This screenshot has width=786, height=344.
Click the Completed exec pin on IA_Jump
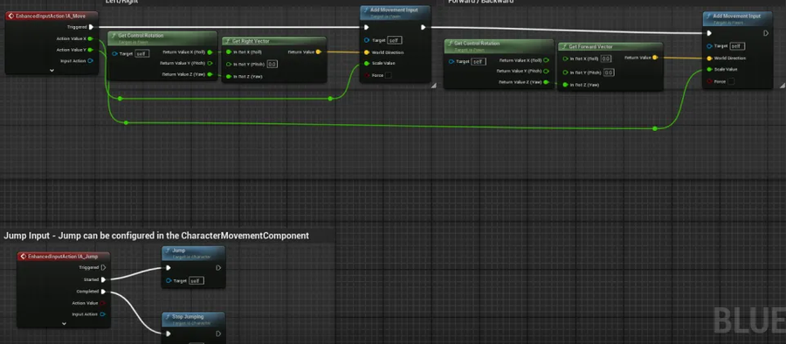tap(103, 292)
